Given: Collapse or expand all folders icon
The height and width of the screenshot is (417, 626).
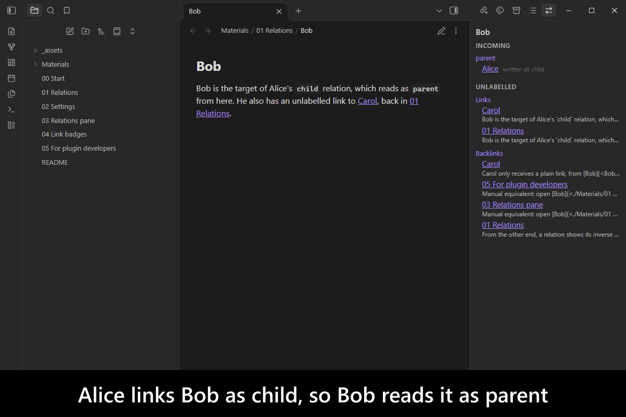Looking at the screenshot, I should [x=133, y=31].
